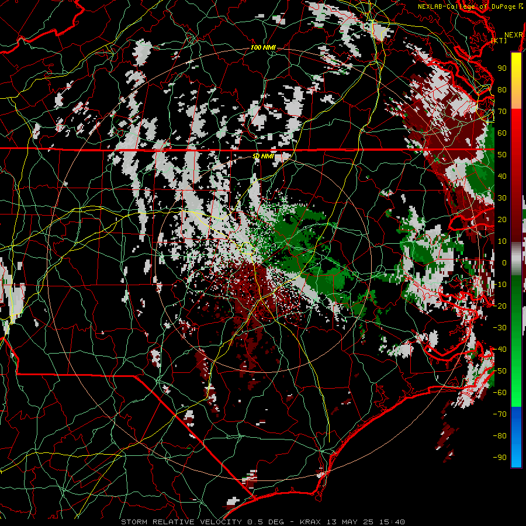The image size is (526, 526).
Task: Click the positive 30 tick label on scale
Action: 502,198
